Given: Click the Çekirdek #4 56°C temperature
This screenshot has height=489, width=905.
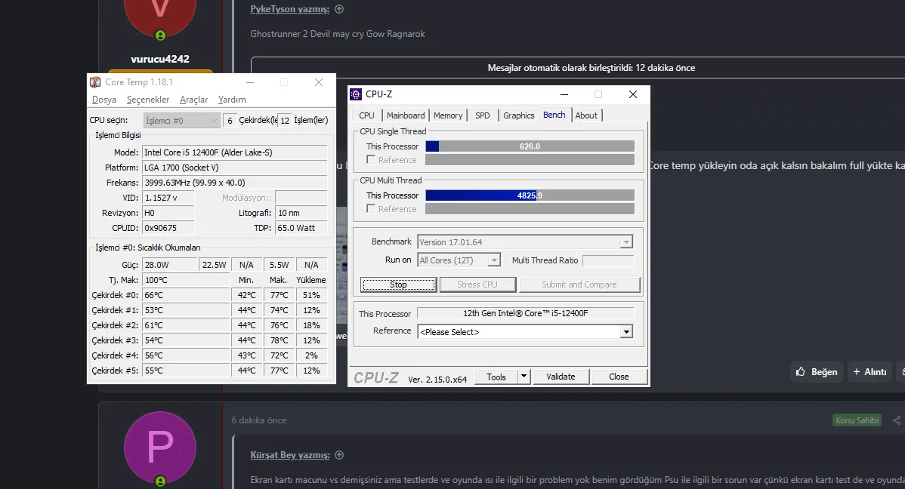Looking at the screenshot, I should pos(186,355).
